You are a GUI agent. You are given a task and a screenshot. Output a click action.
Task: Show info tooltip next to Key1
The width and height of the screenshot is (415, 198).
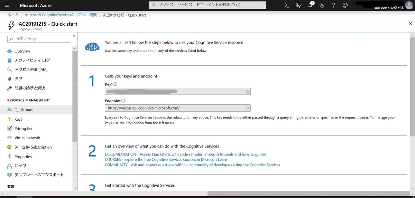(116, 84)
